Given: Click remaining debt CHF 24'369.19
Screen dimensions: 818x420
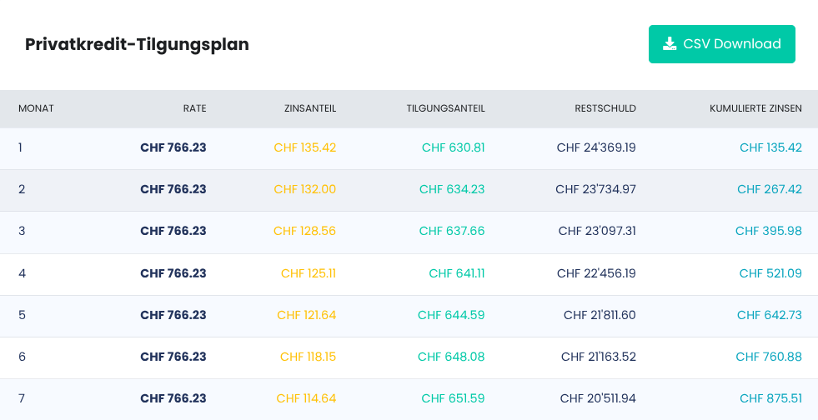Looking at the screenshot, I should 596,147.
